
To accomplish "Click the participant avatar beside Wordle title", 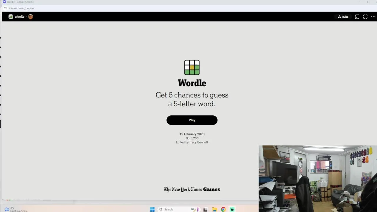I will pyautogui.click(x=31, y=16).
